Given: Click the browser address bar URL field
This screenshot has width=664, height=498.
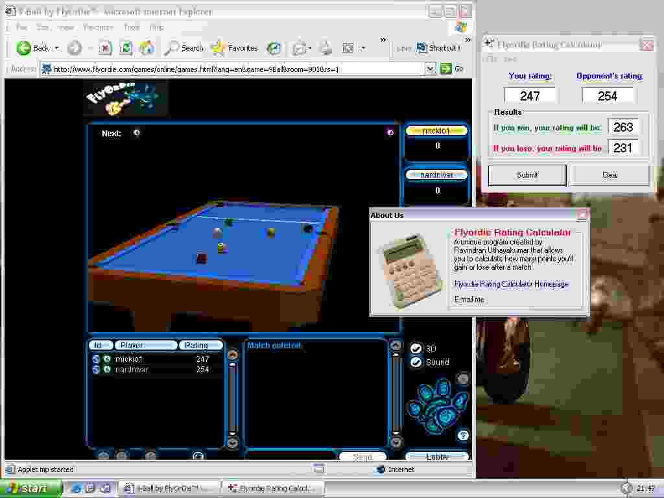Looking at the screenshot, I should click(x=233, y=69).
